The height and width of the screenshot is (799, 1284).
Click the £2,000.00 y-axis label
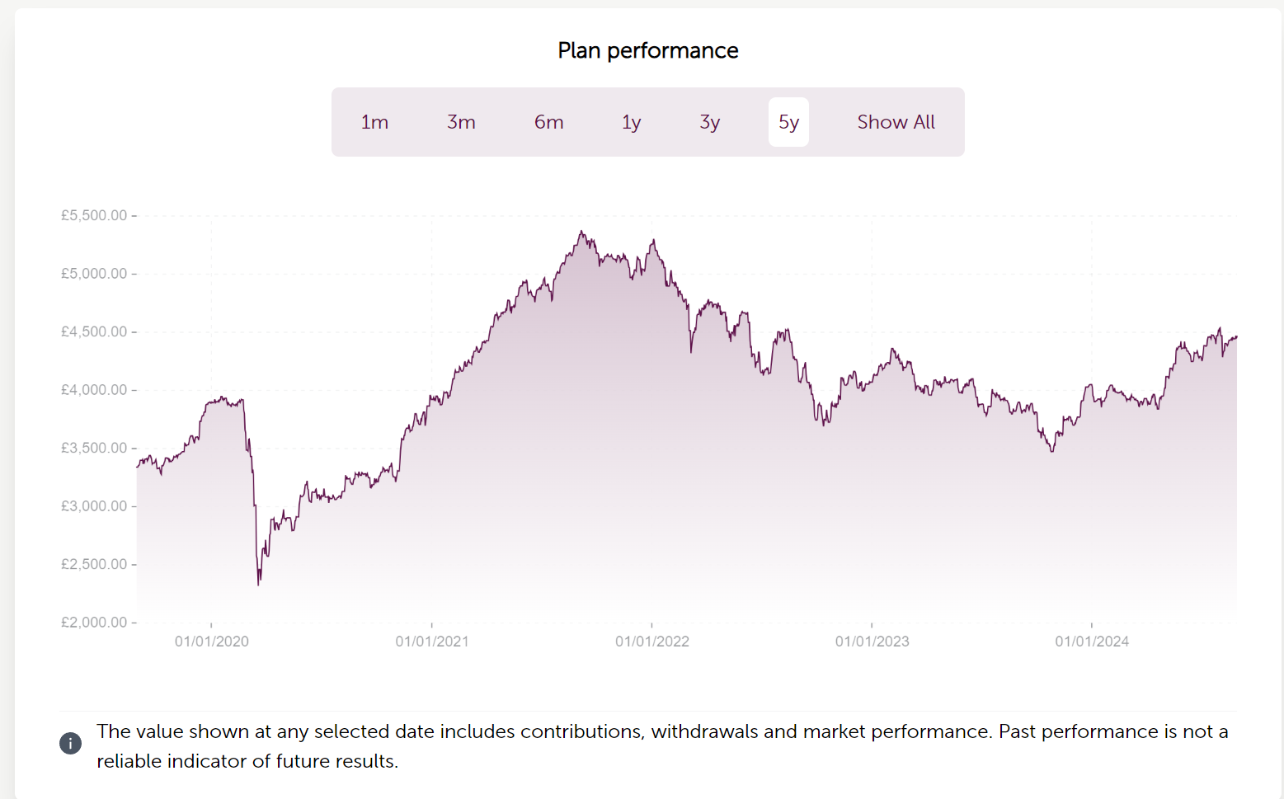coord(94,623)
